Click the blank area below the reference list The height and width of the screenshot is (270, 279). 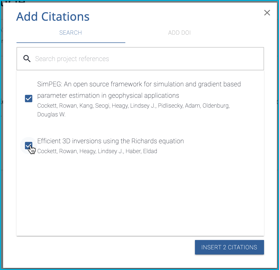point(140,197)
